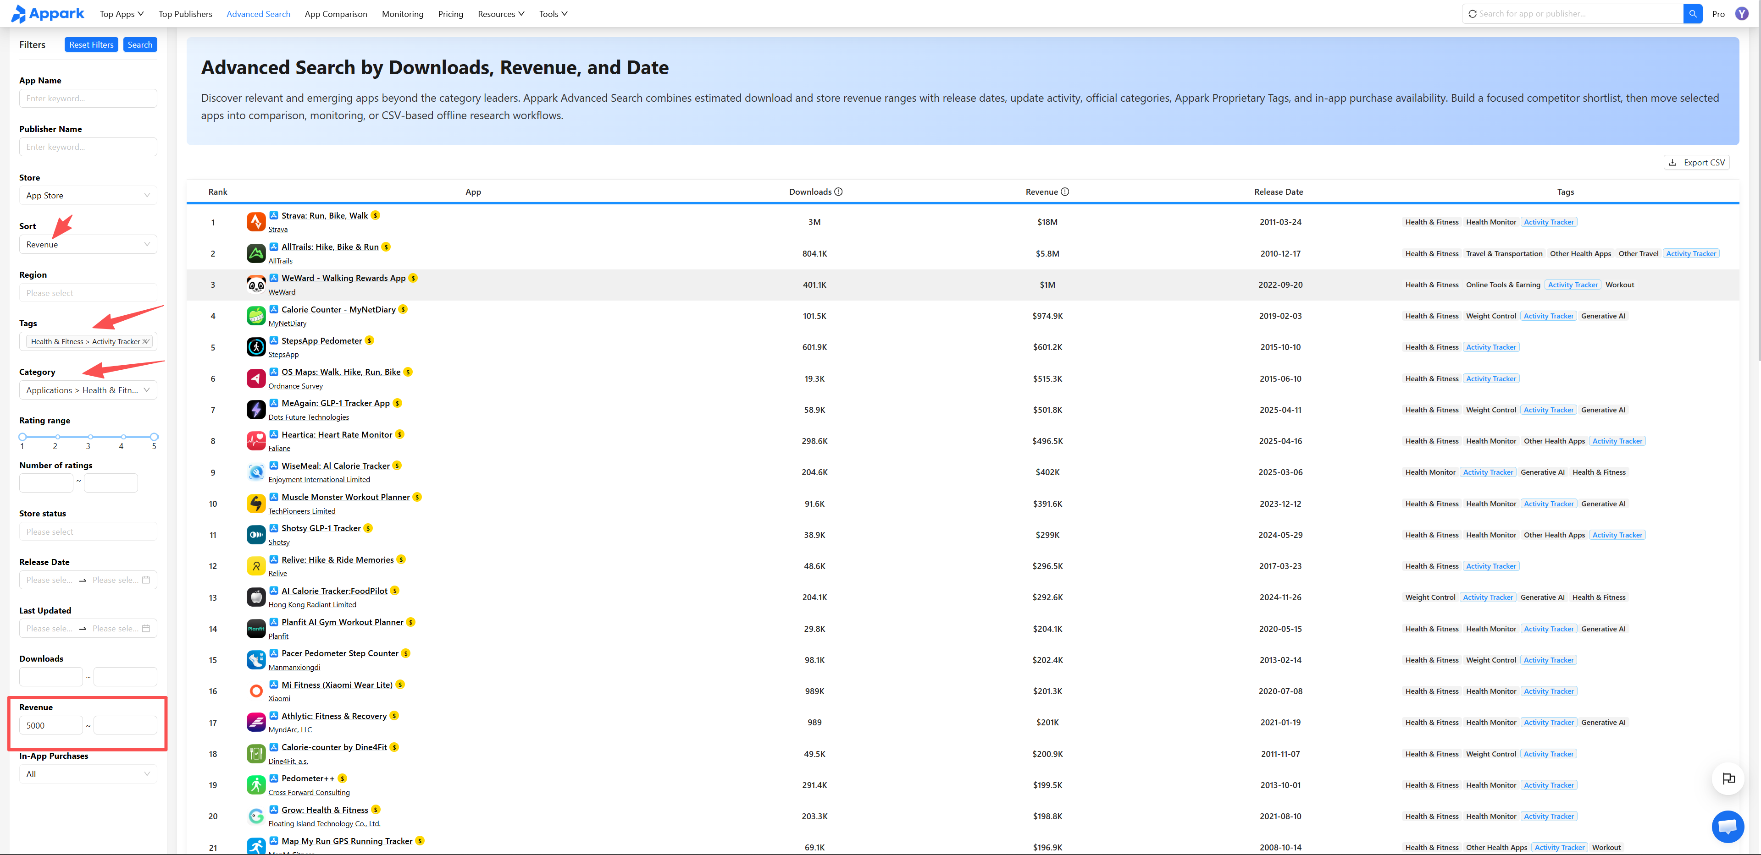This screenshot has height=855, width=1761.
Task: Open the App Comparison page
Action: click(x=336, y=14)
